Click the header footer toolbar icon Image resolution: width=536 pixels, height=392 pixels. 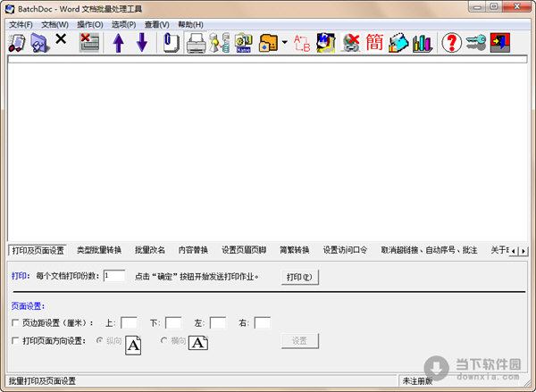pos(326,43)
